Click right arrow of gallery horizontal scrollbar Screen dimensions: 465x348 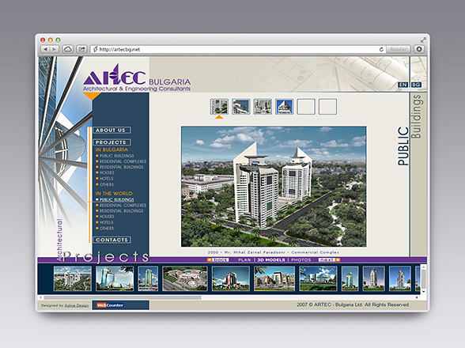click(x=417, y=297)
